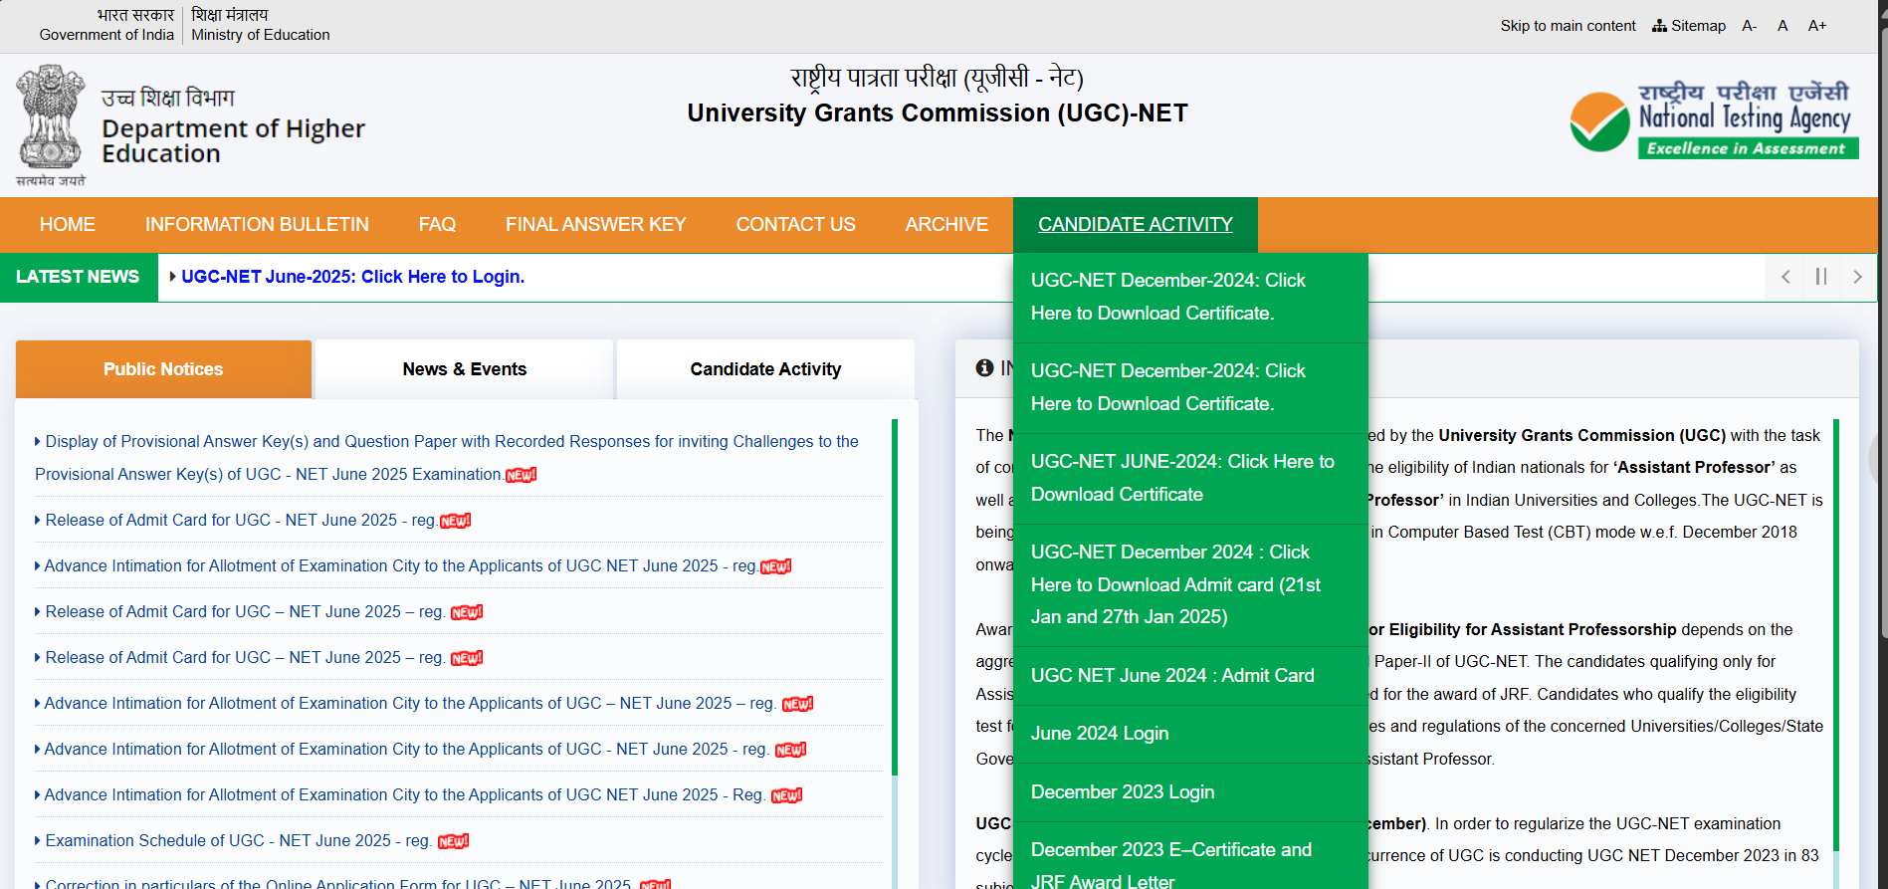
Task: Increase font size with A+ control
Action: (x=1817, y=26)
